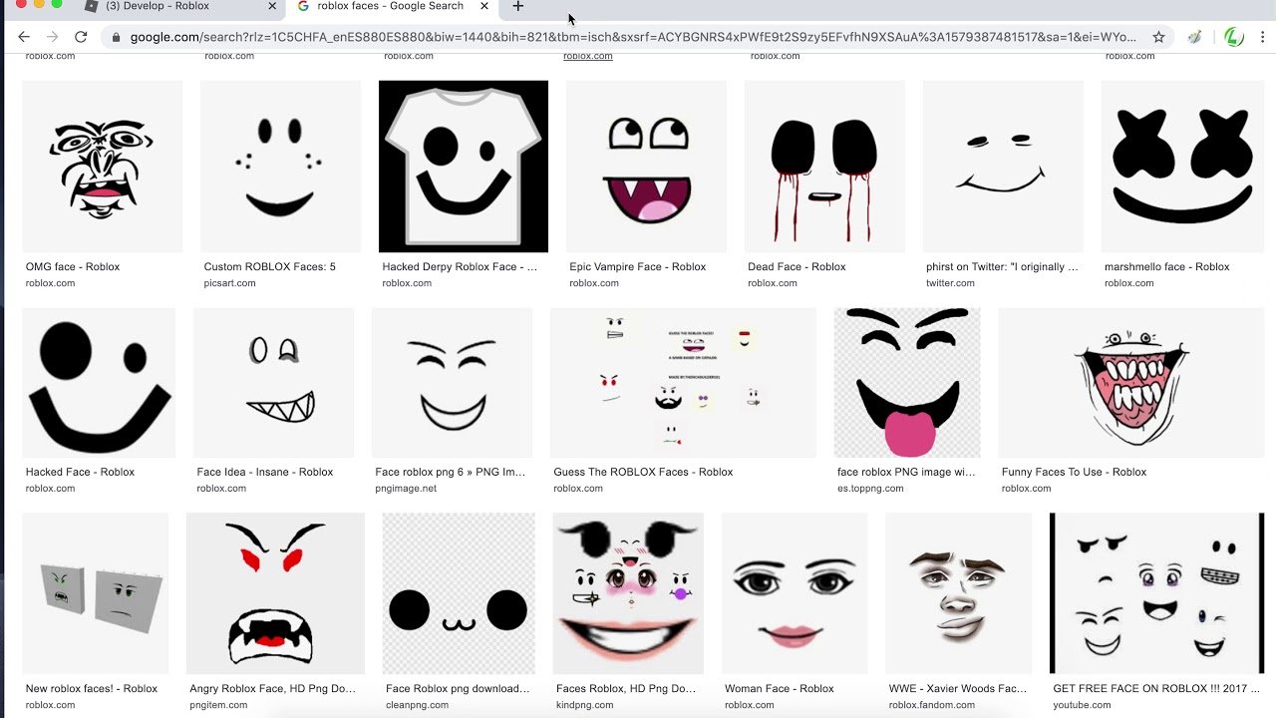Open the pink tongue face thumbnail
This screenshot has width=1276, height=718.
tap(907, 383)
